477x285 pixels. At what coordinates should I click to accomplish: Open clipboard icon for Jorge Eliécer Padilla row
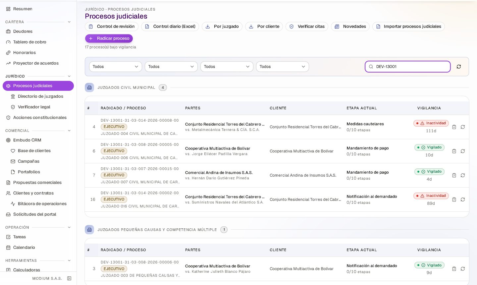pos(454,151)
